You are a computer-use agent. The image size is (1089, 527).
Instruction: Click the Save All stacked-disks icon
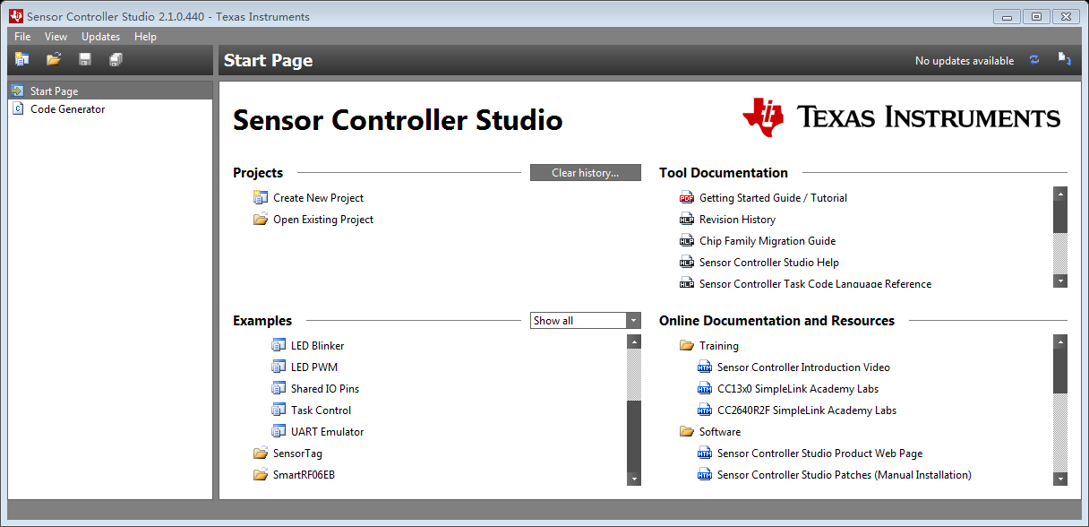[x=116, y=60]
